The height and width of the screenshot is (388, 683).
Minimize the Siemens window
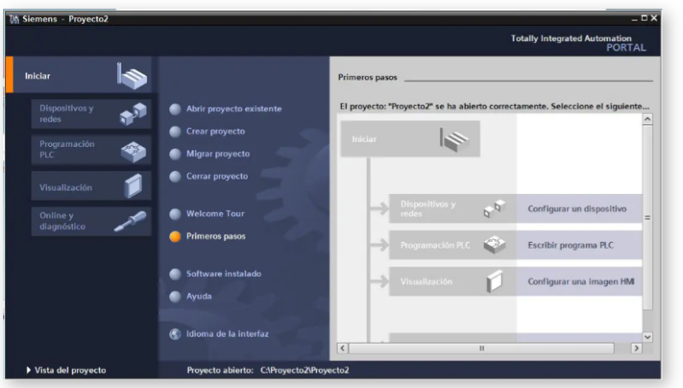634,19
